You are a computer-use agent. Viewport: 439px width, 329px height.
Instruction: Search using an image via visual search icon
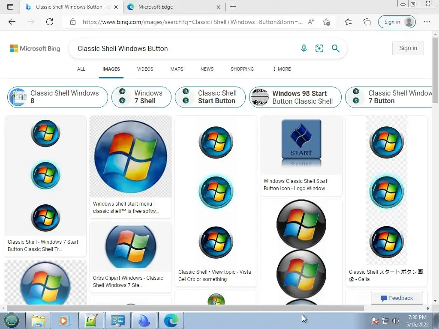point(319,48)
